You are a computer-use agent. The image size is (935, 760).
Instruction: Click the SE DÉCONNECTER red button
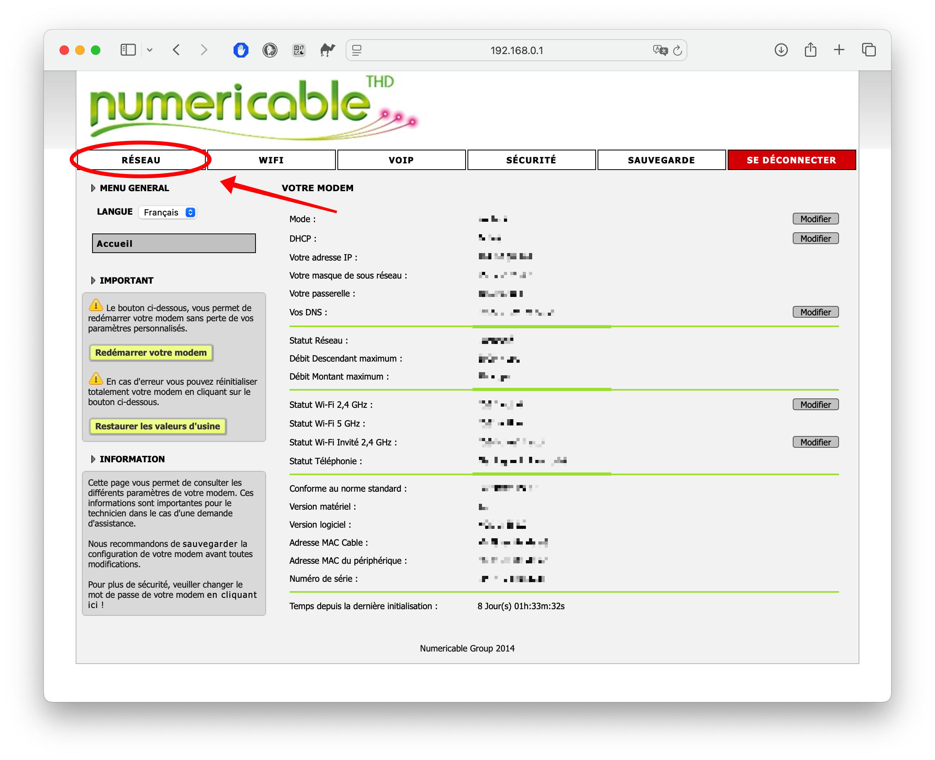click(791, 160)
